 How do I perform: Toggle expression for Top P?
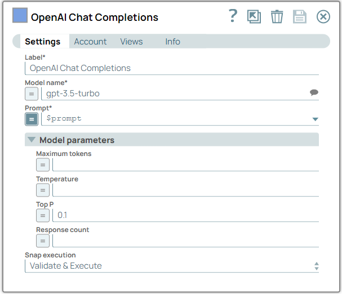point(43,215)
